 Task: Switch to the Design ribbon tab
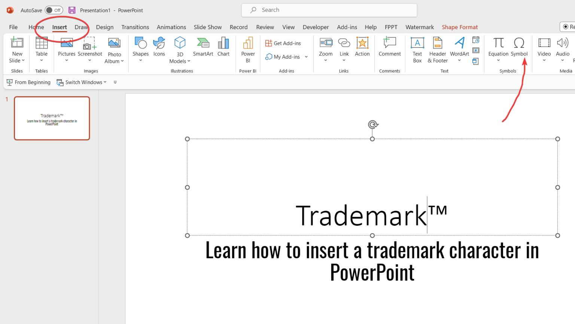(x=105, y=27)
